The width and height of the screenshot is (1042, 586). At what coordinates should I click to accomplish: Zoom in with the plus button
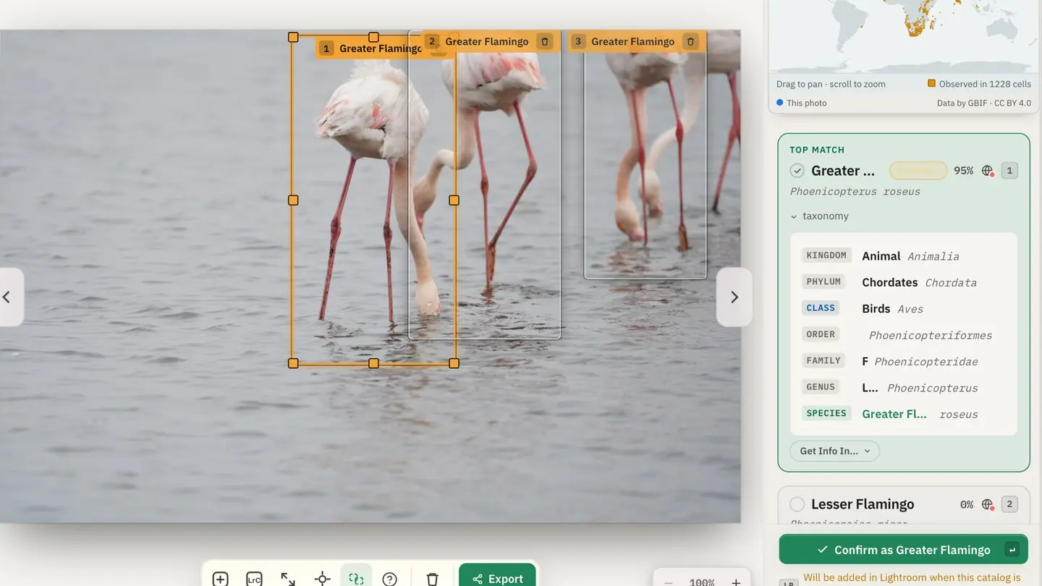tap(736, 582)
